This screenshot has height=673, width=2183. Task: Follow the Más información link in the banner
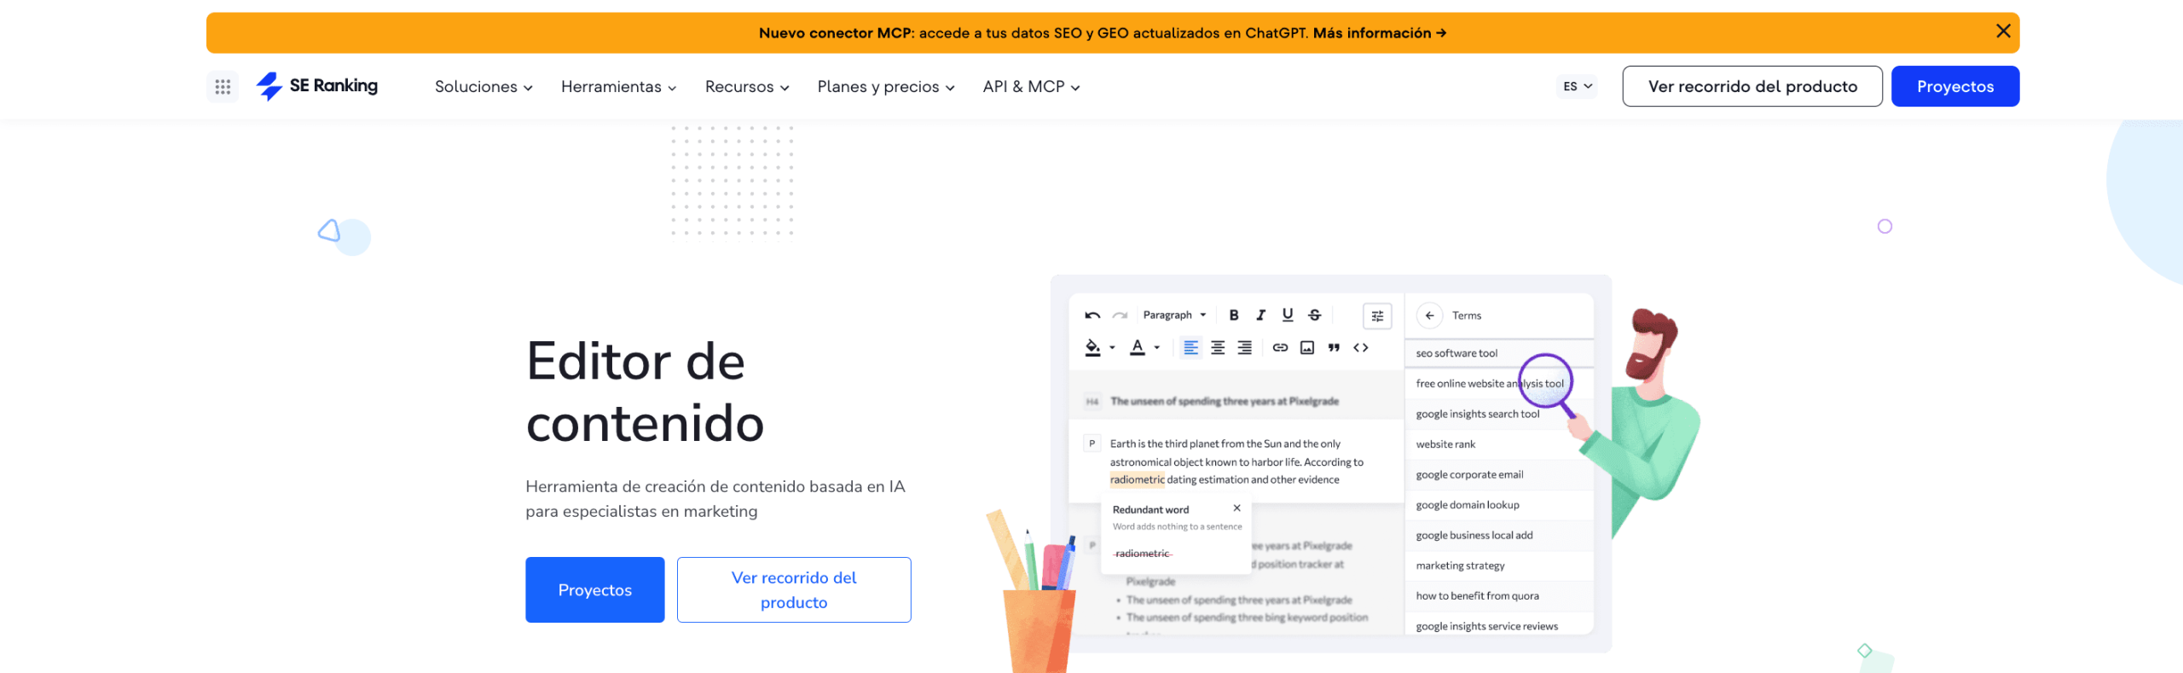click(x=1380, y=33)
